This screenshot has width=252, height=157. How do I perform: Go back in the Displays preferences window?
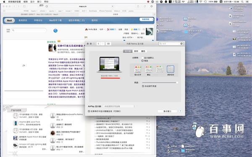(99, 44)
